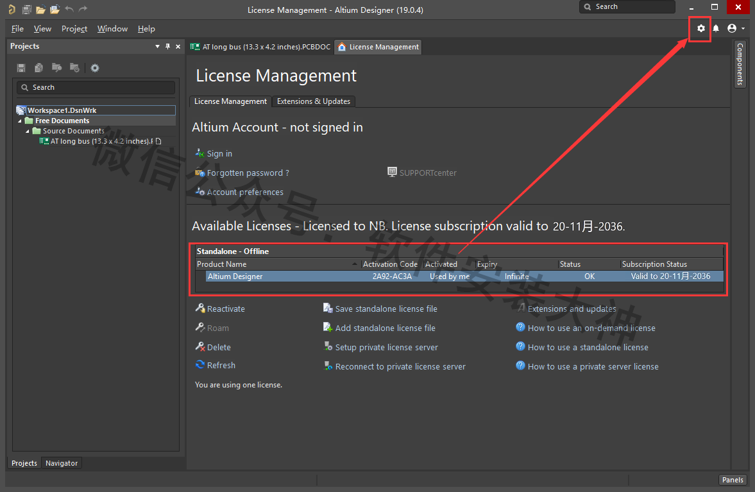Screen dimensions: 755x492
Task: Open Projects panel options dropdown arrow
Action: [158, 46]
